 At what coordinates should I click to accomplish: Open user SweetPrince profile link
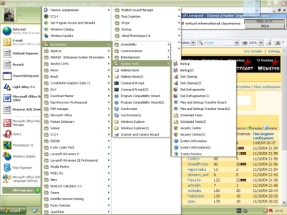click(x=197, y=164)
